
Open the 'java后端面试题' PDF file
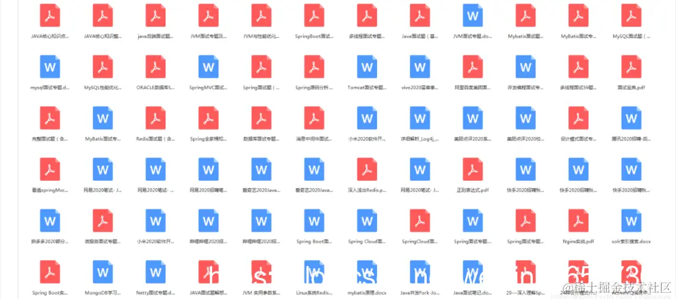click(155, 15)
